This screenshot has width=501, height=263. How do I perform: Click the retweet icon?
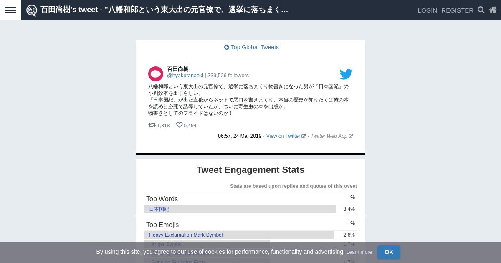pos(152,125)
